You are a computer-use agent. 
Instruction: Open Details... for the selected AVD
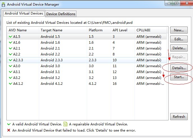(x=179, y=68)
